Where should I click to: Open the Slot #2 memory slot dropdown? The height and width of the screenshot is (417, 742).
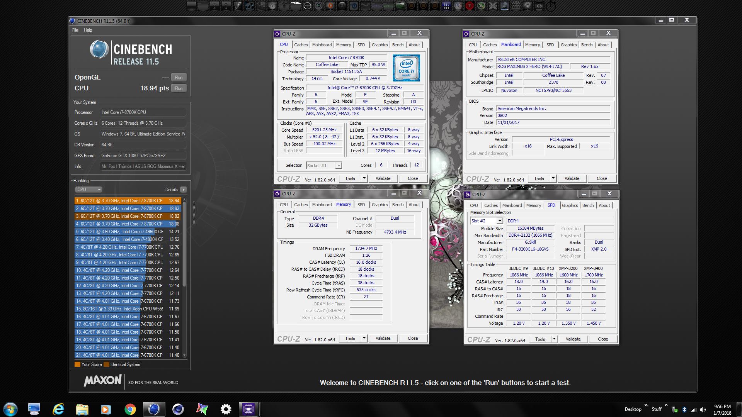[x=499, y=221]
